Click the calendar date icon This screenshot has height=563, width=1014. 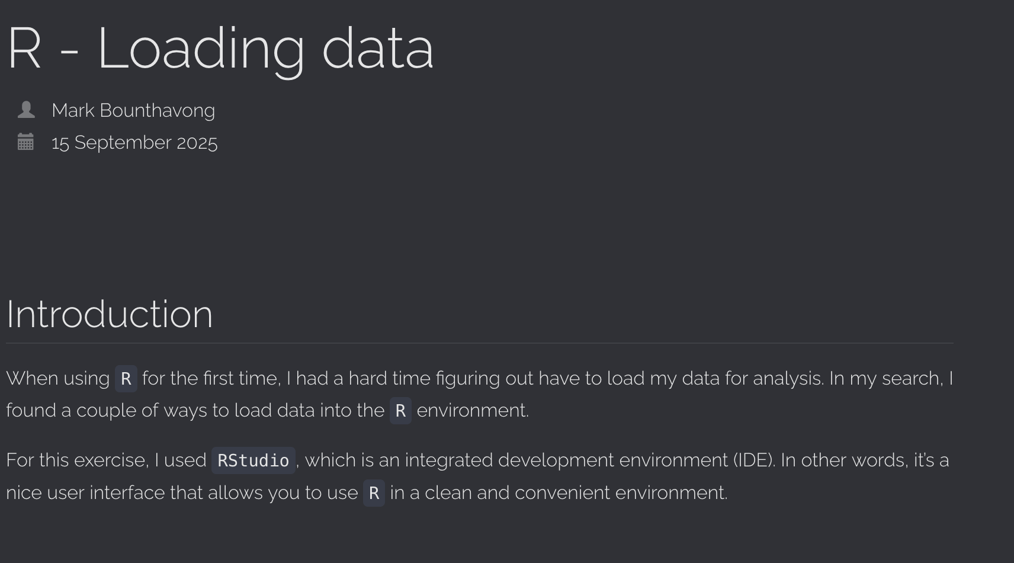pos(25,142)
